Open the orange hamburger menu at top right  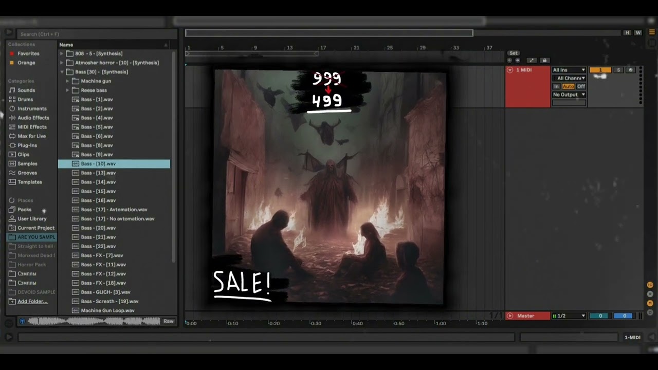tap(652, 32)
